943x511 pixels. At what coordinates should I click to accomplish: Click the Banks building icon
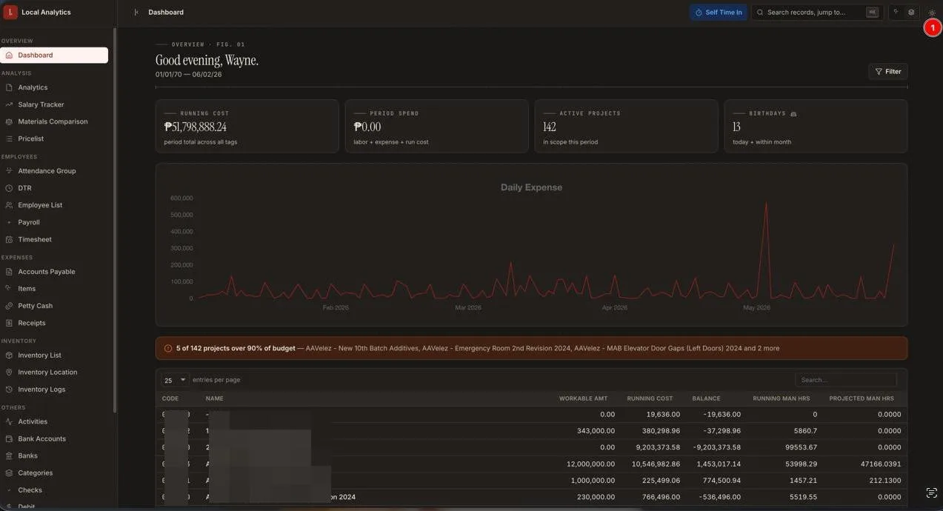click(x=9, y=455)
